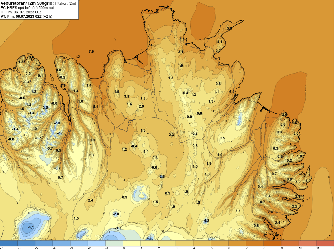Viewport: 334px width, 250px height.
Task: Click the 2.2 temperature value
Action: pyautogui.click(x=295, y=206)
